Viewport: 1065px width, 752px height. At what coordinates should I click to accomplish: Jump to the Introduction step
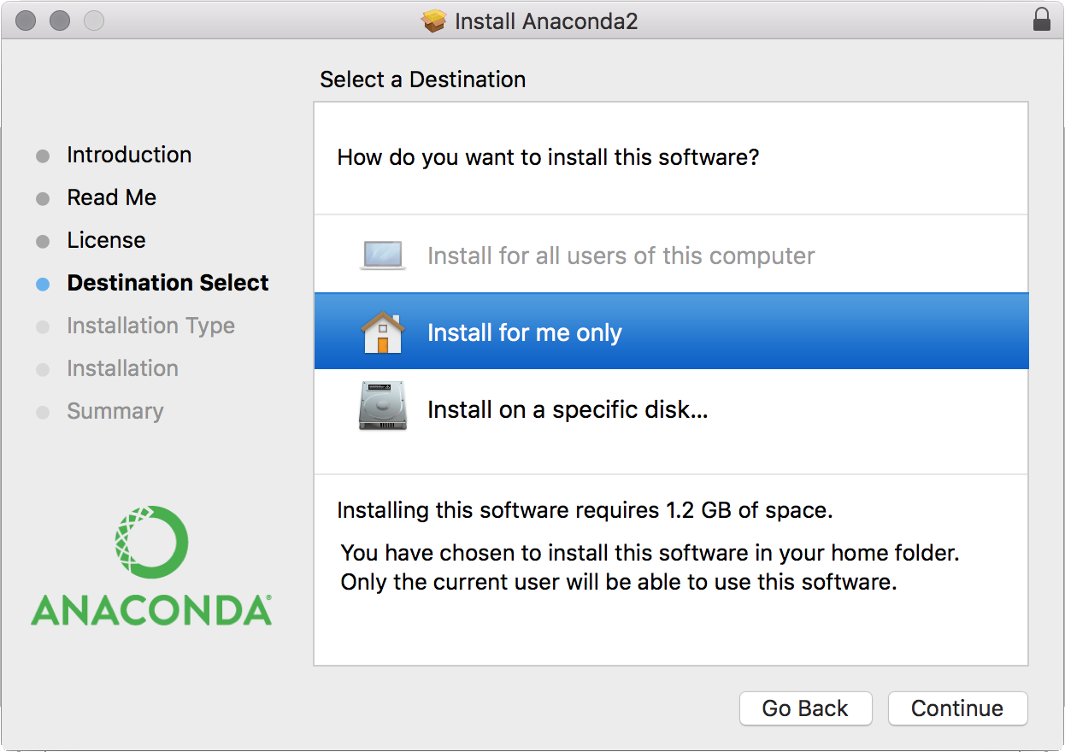pyautogui.click(x=129, y=155)
